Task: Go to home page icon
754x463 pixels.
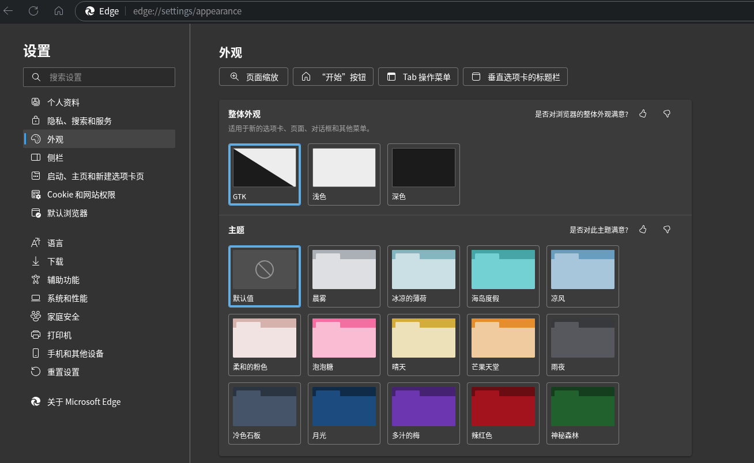Action: point(59,11)
